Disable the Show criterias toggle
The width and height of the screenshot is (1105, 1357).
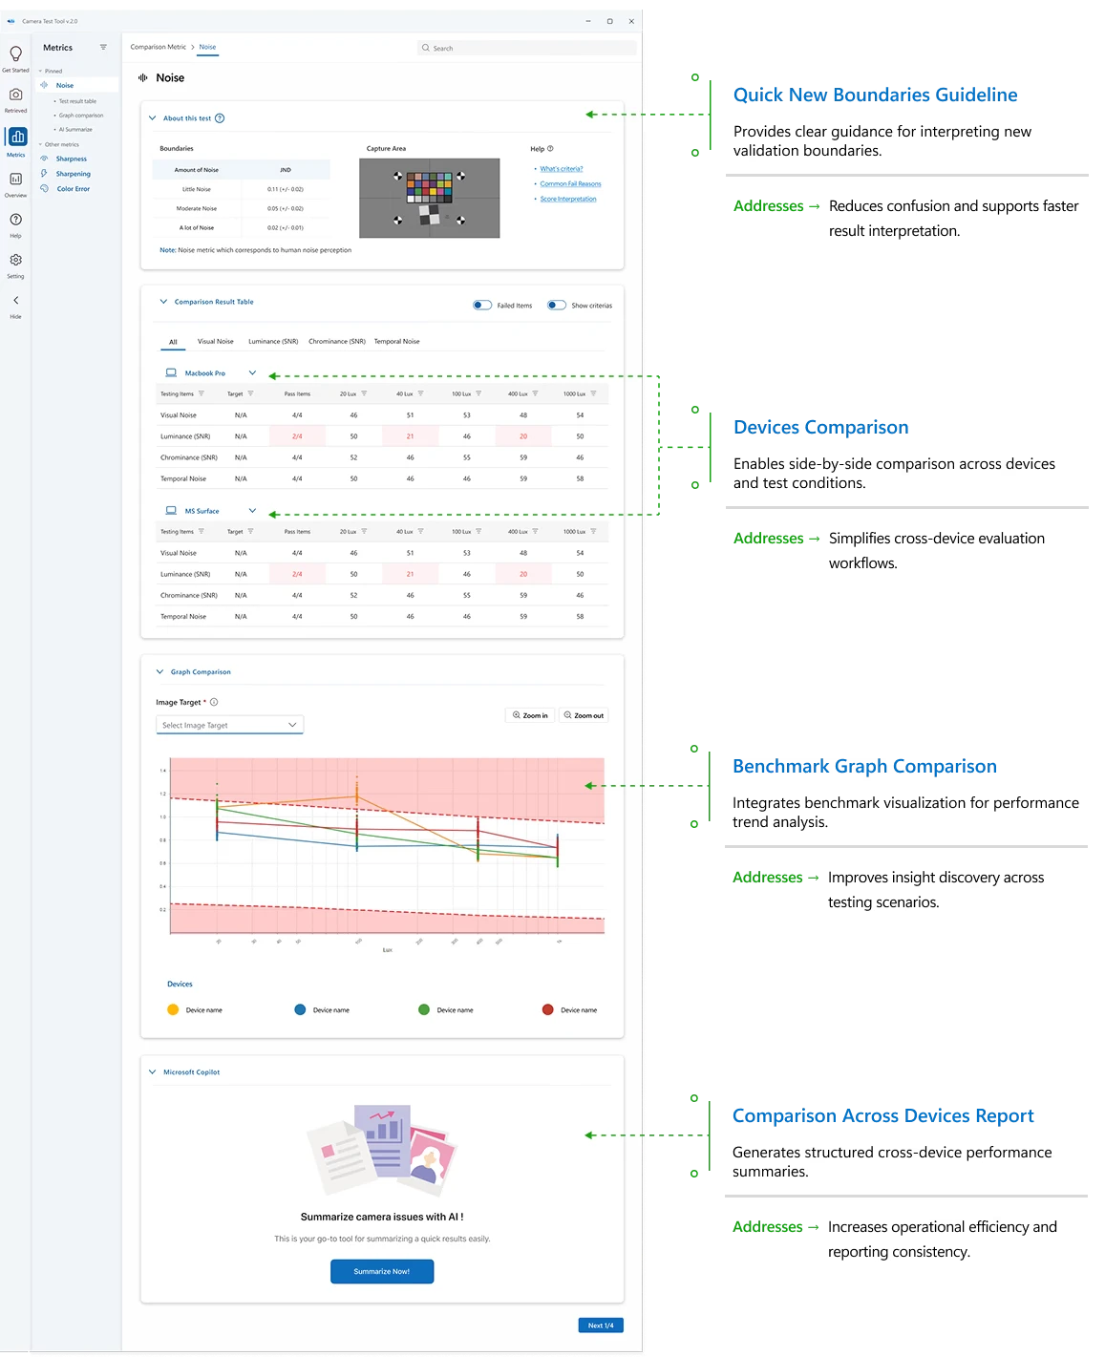pyautogui.click(x=556, y=305)
